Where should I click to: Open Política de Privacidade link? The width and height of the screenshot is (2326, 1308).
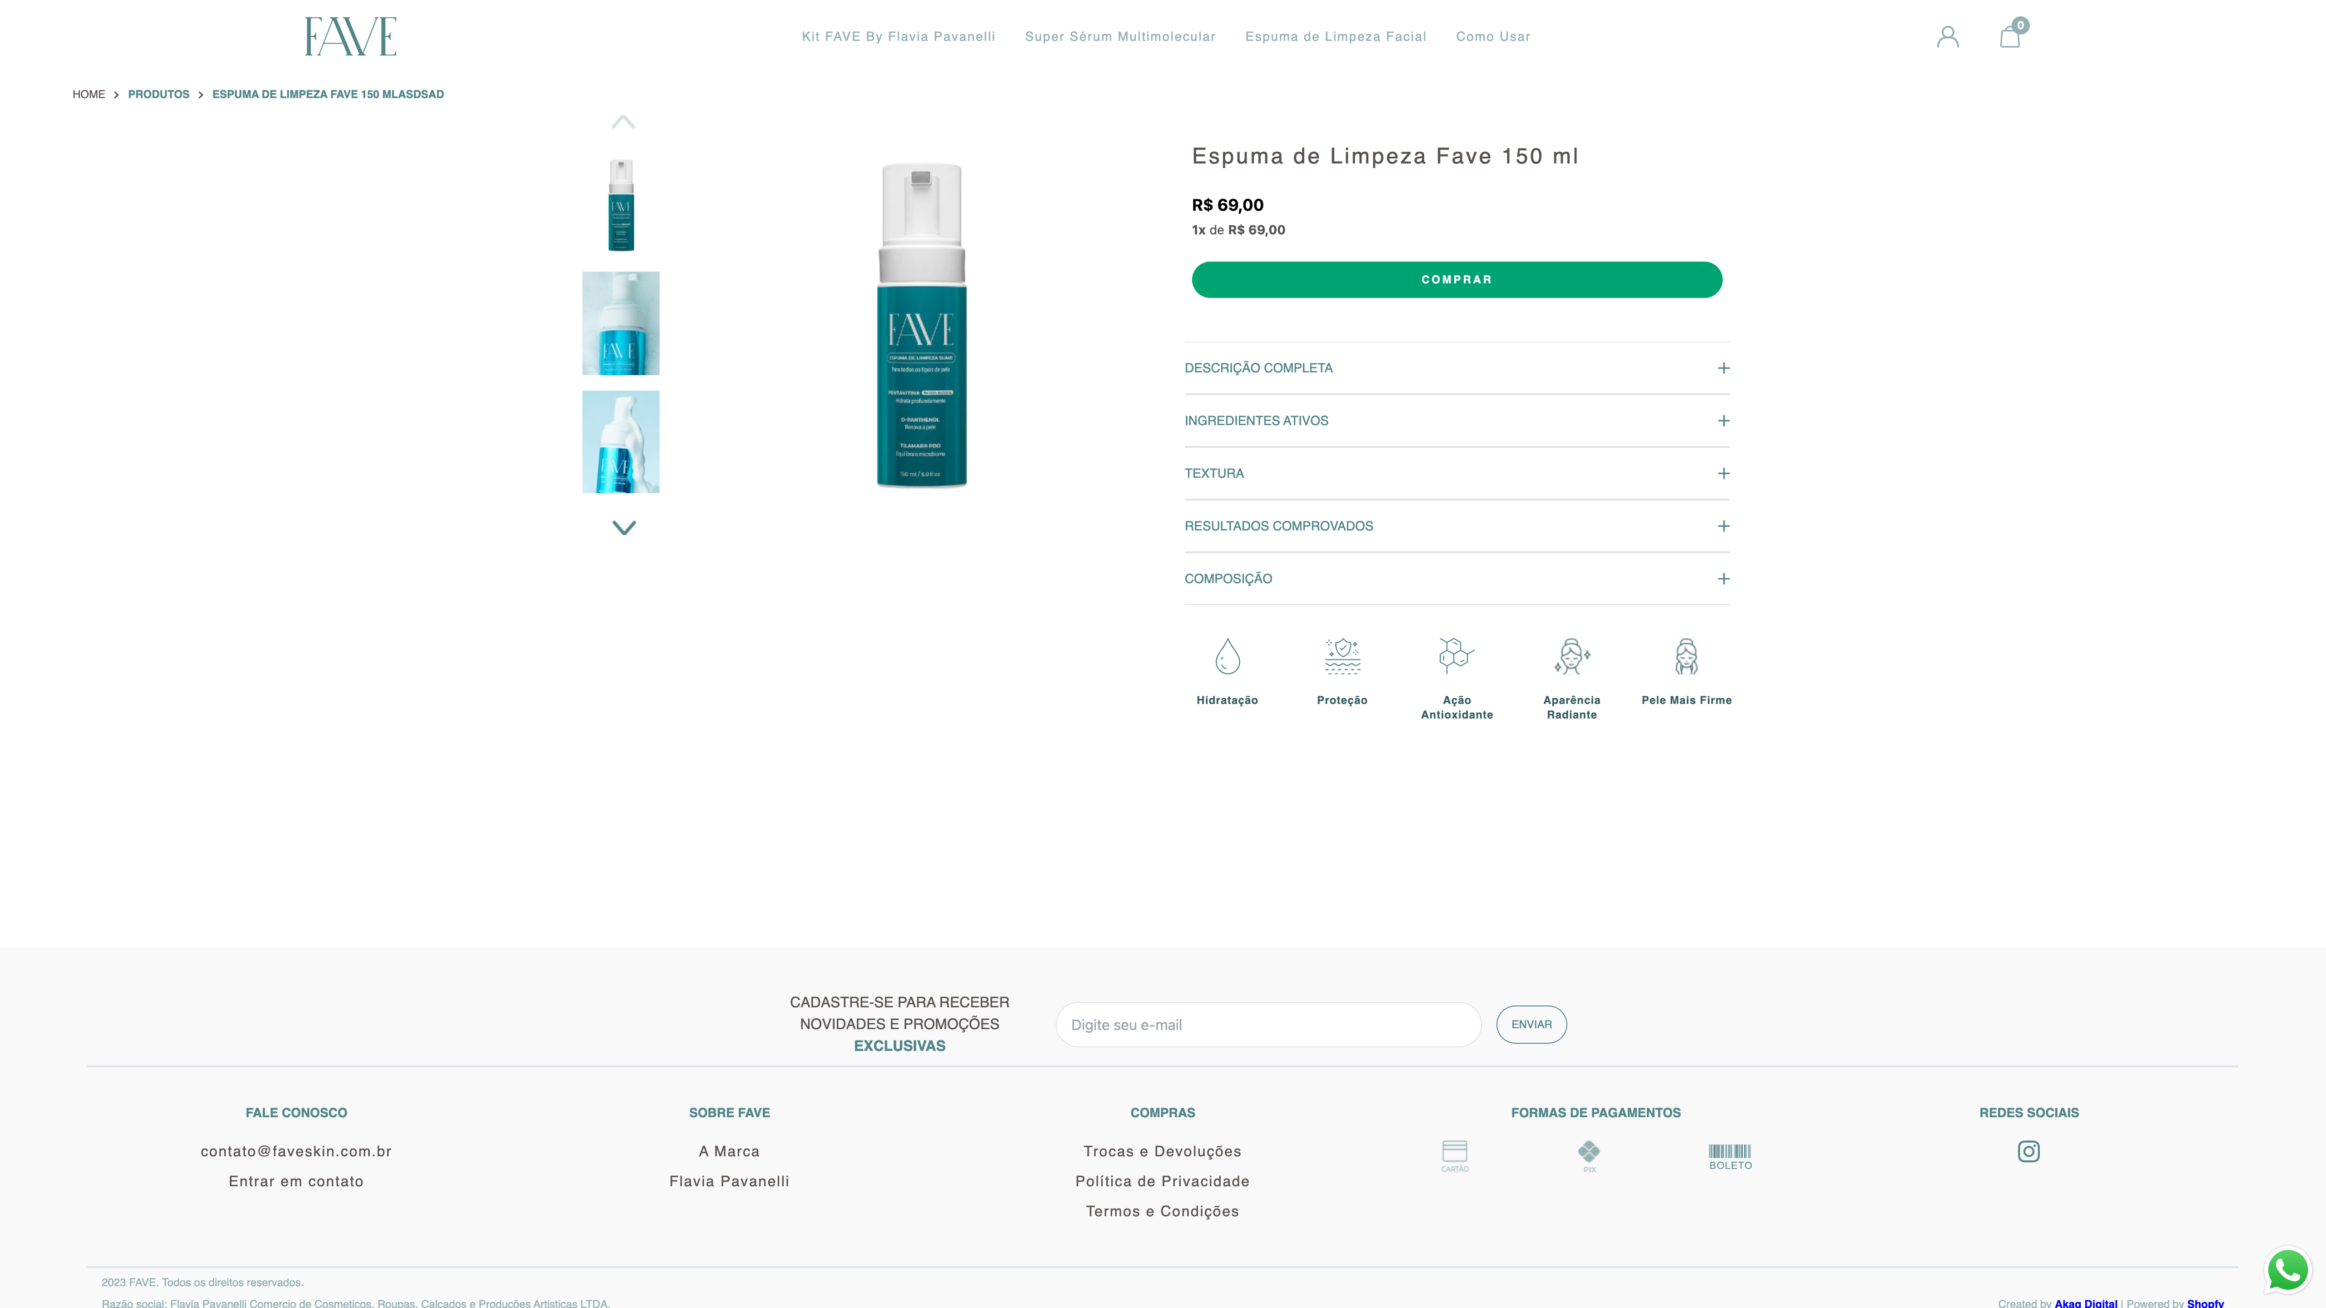[x=1162, y=1181]
